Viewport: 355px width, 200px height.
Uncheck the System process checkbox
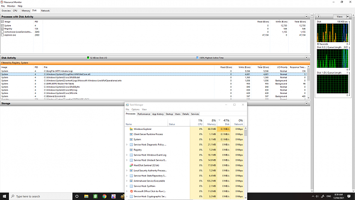click(2, 26)
